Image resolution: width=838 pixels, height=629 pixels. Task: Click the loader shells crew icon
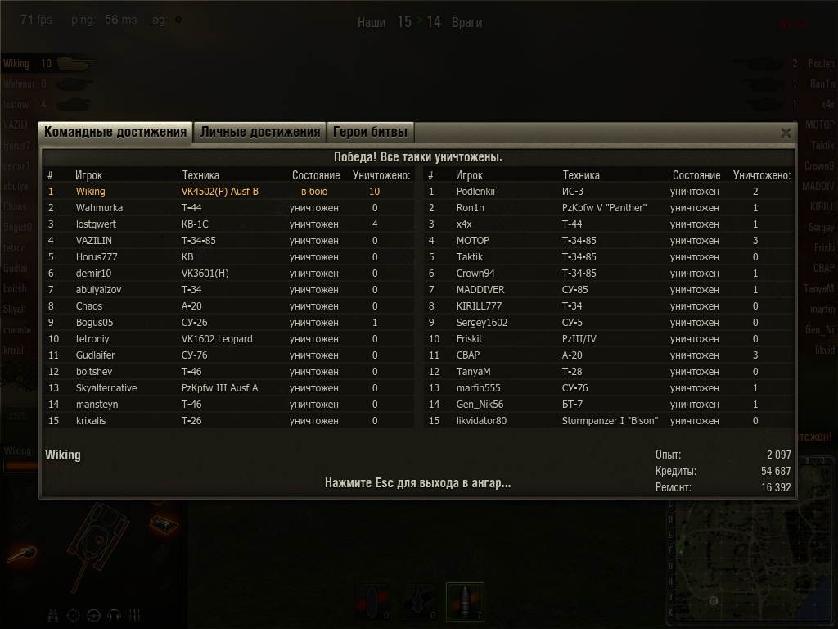click(134, 616)
